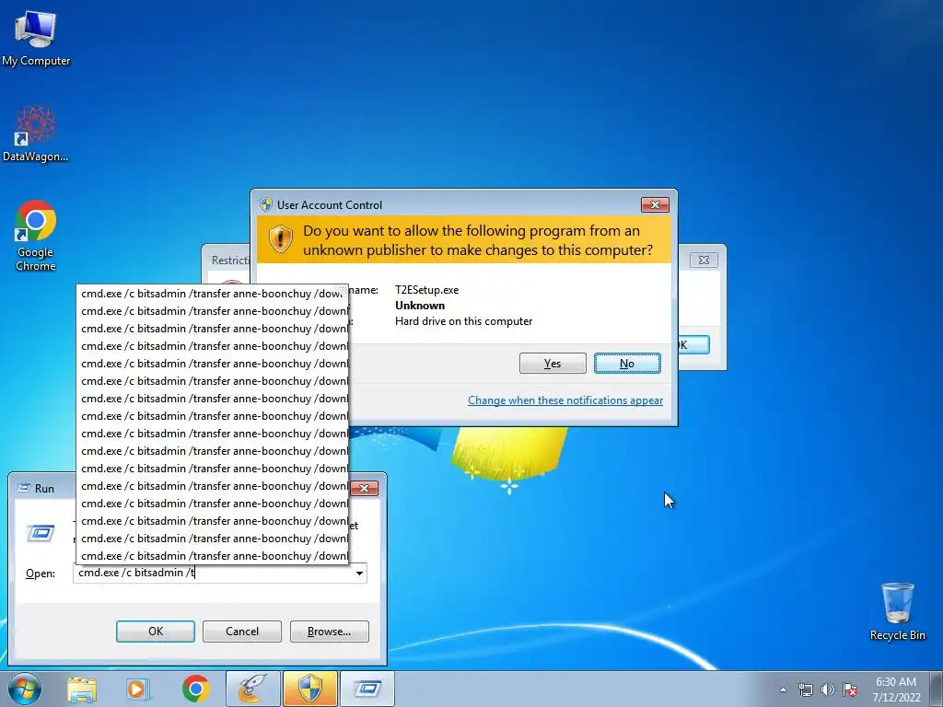Close the Restrictions dialog behind UAC

pos(704,260)
